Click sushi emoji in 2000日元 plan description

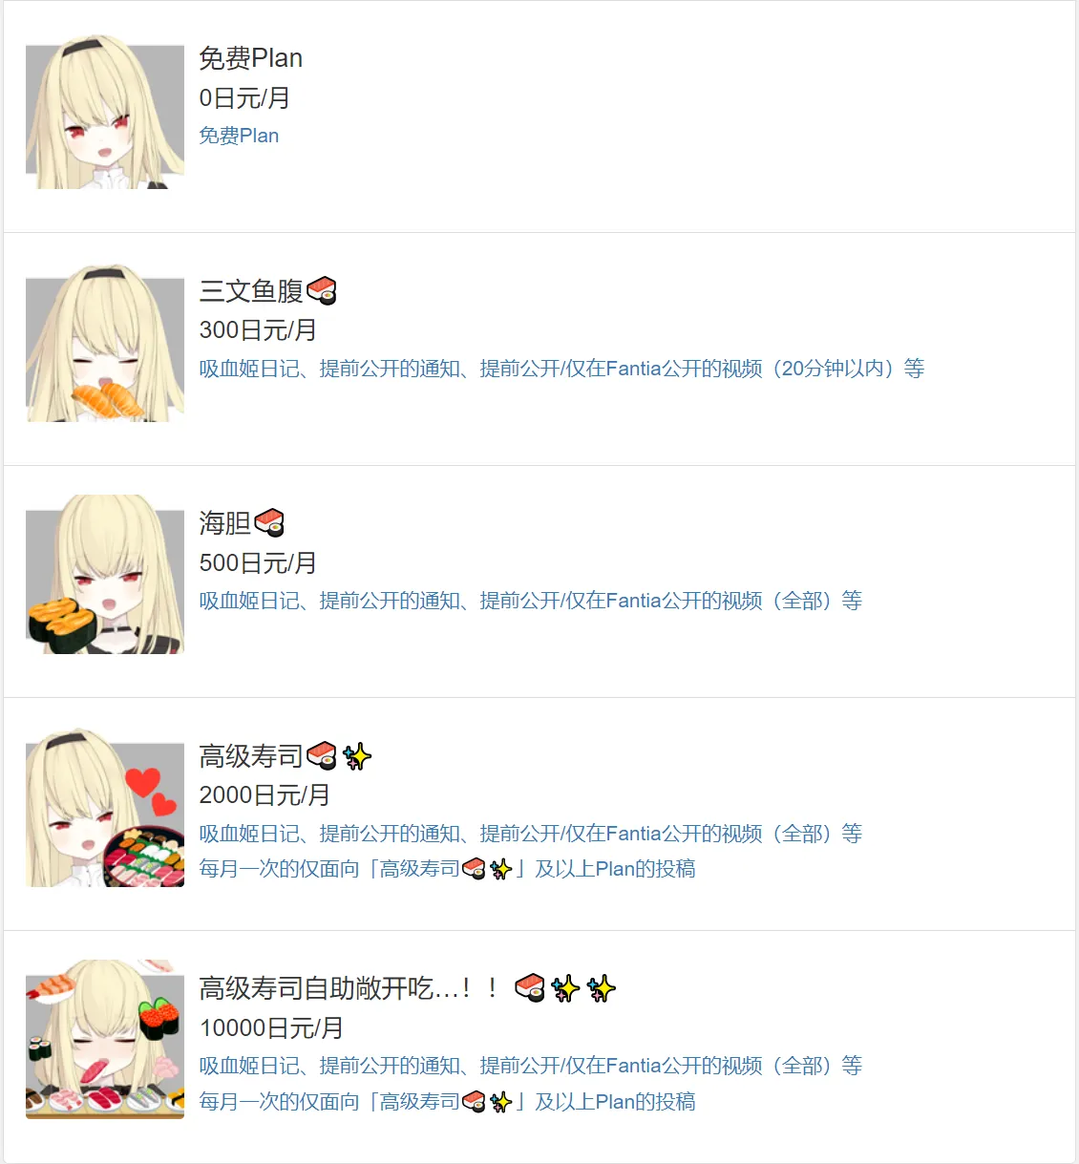[x=474, y=869]
